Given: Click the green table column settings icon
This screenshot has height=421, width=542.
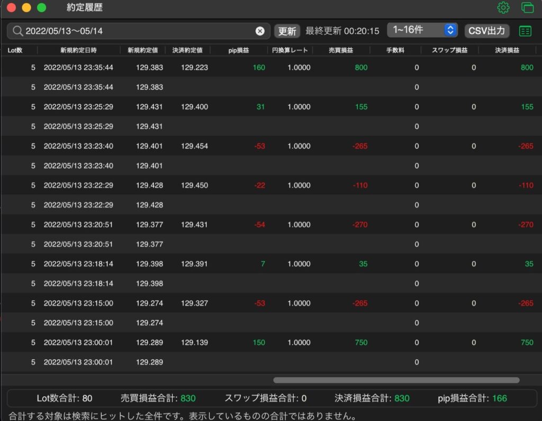Looking at the screenshot, I should click(x=525, y=31).
